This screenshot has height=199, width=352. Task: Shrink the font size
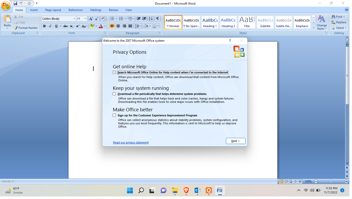click(97, 19)
